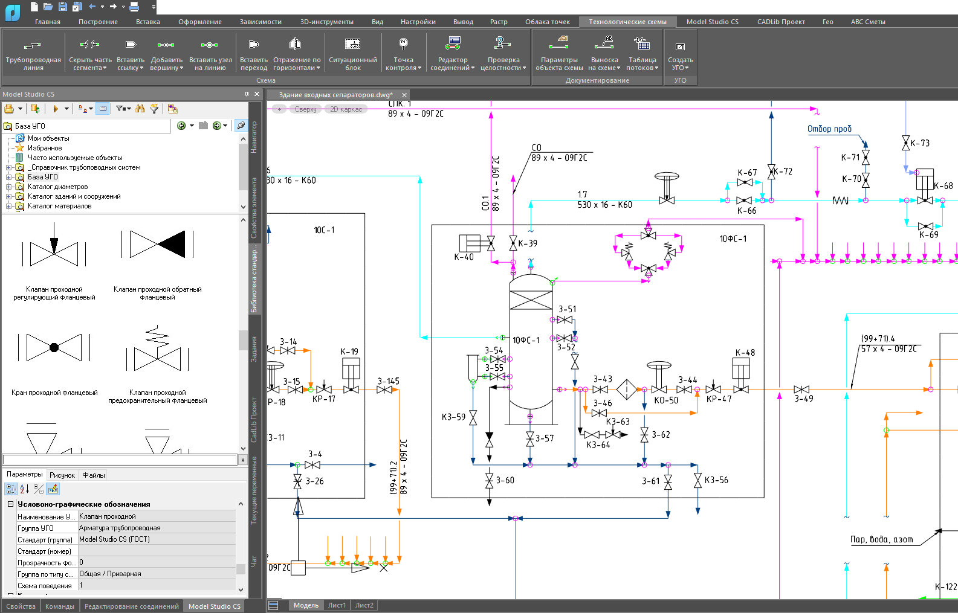This screenshot has height=613, width=958.
Task: Expand База УГО tree node
Action: 9,177
